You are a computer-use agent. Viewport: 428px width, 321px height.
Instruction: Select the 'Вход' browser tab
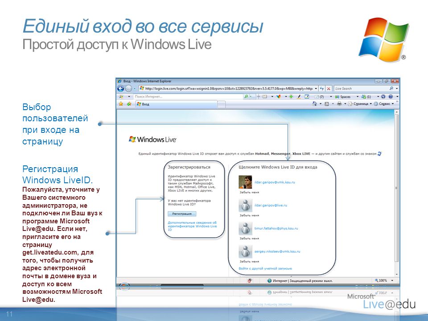click(177, 104)
